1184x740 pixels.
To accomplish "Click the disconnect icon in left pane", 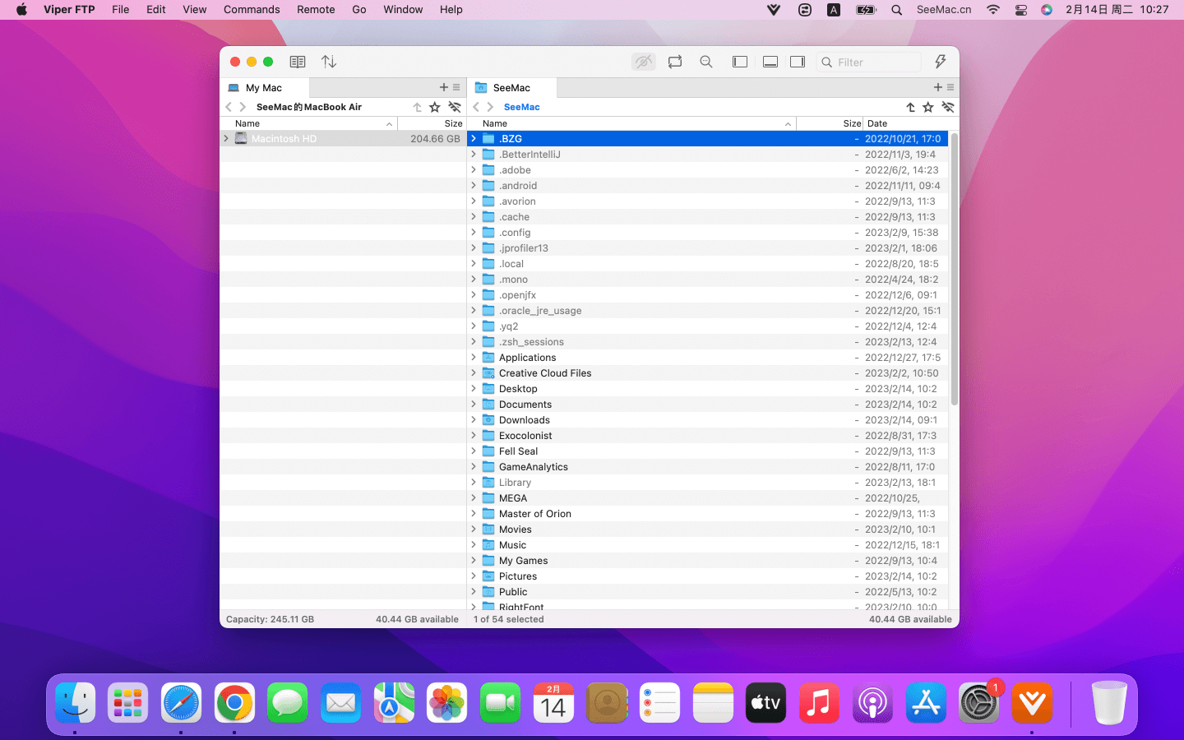I will [455, 107].
